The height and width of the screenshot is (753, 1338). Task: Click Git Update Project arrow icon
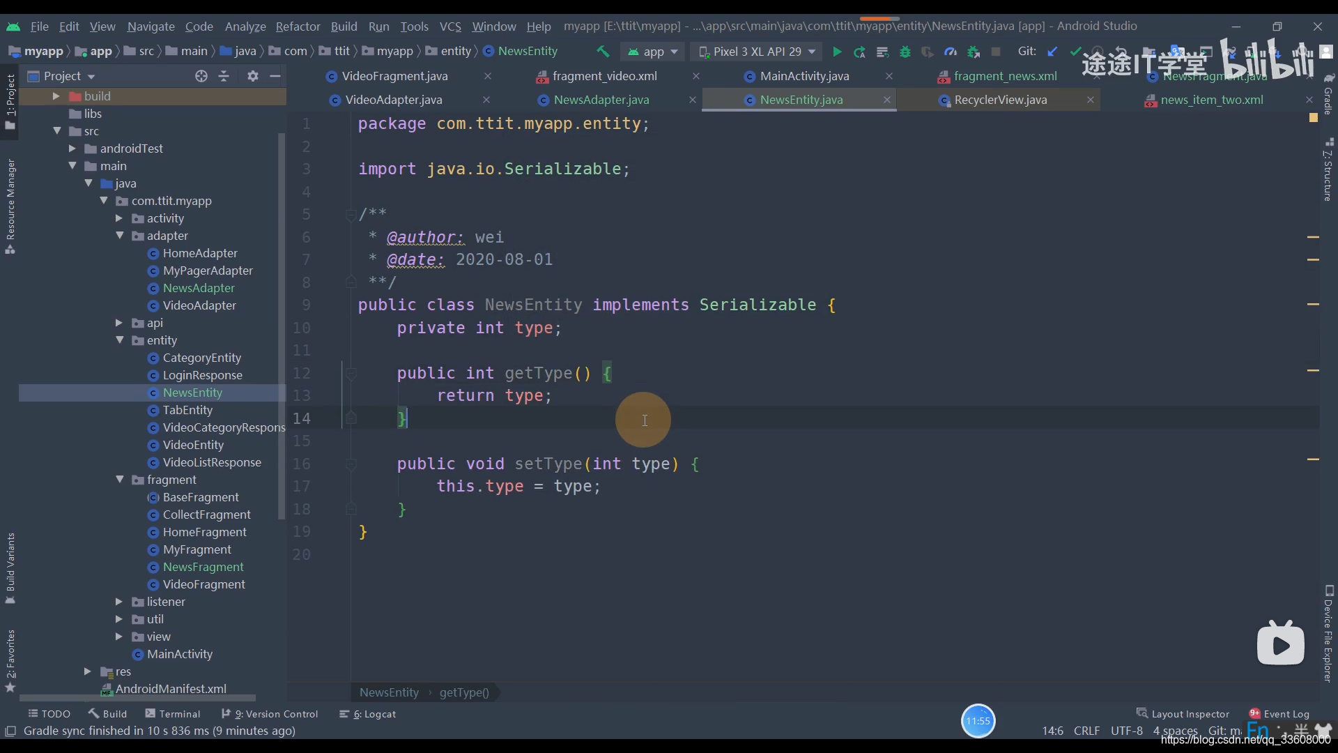(x=1052, y=52)
